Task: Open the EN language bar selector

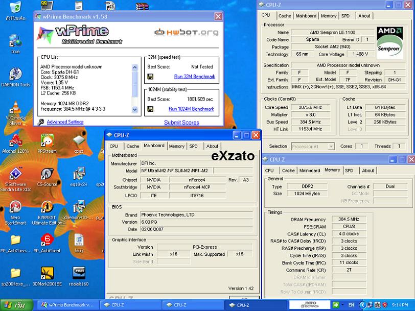Action: pyautogui.click(x=351, y=305)
